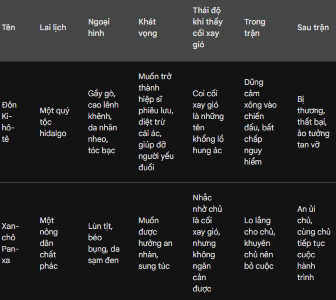
Task: Click the "Xan-chô Pan-xa" name cell
Action: (x=10, y=243)
